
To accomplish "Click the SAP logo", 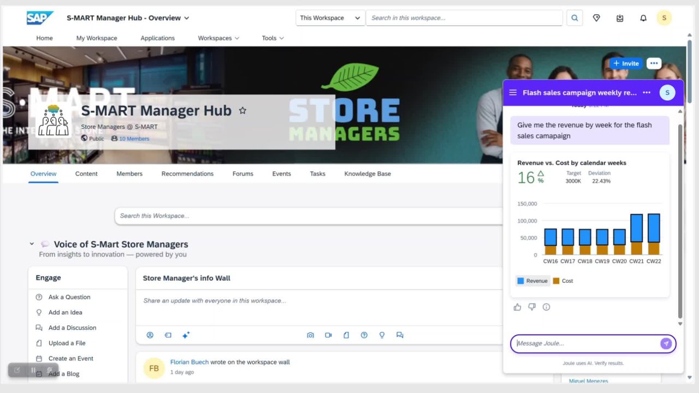I will (x=40, y=18).
